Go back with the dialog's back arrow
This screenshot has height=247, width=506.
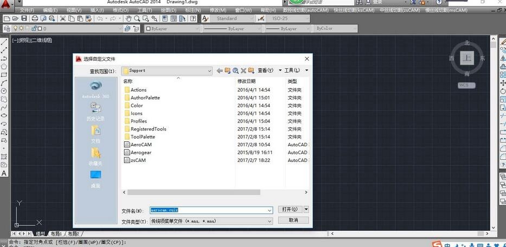[220, 70]
